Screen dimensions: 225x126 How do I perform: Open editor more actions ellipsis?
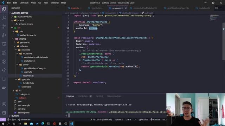pos(221,8)
